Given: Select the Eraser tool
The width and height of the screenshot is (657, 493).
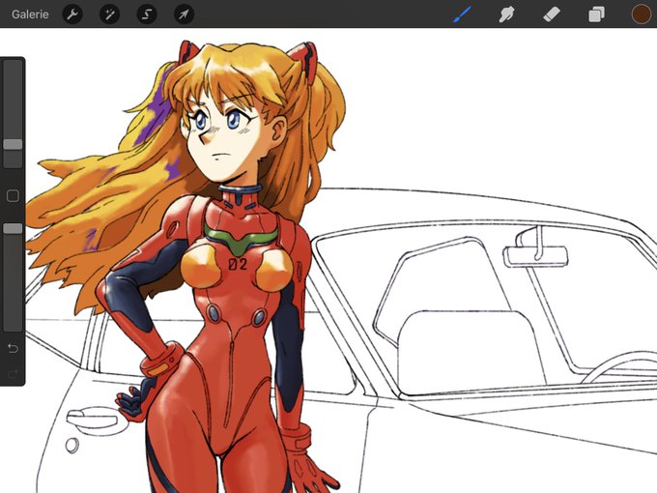Looking at the screenshot, I should (552, 14).
